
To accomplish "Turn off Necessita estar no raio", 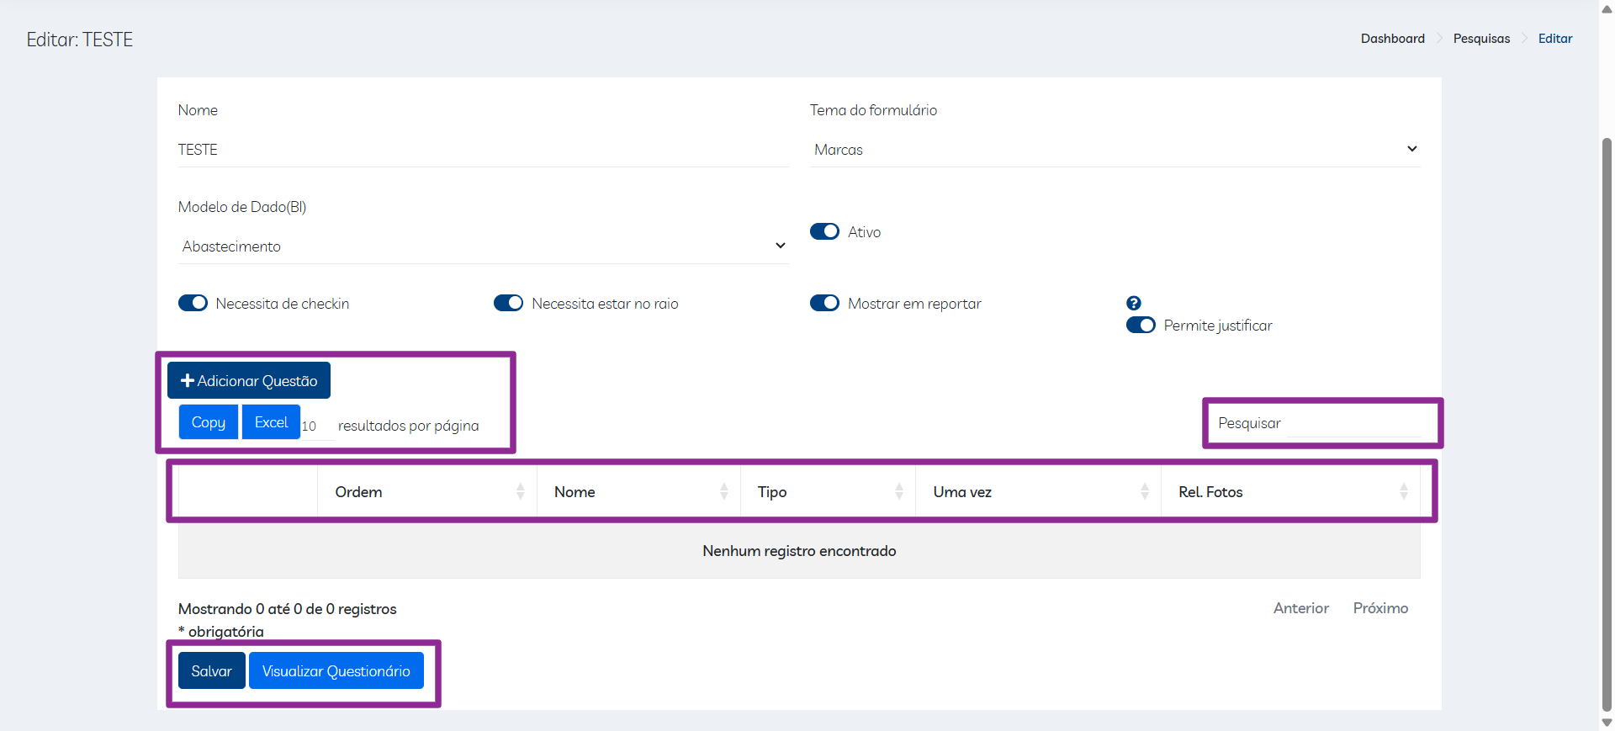I will [x=508, y=304].
